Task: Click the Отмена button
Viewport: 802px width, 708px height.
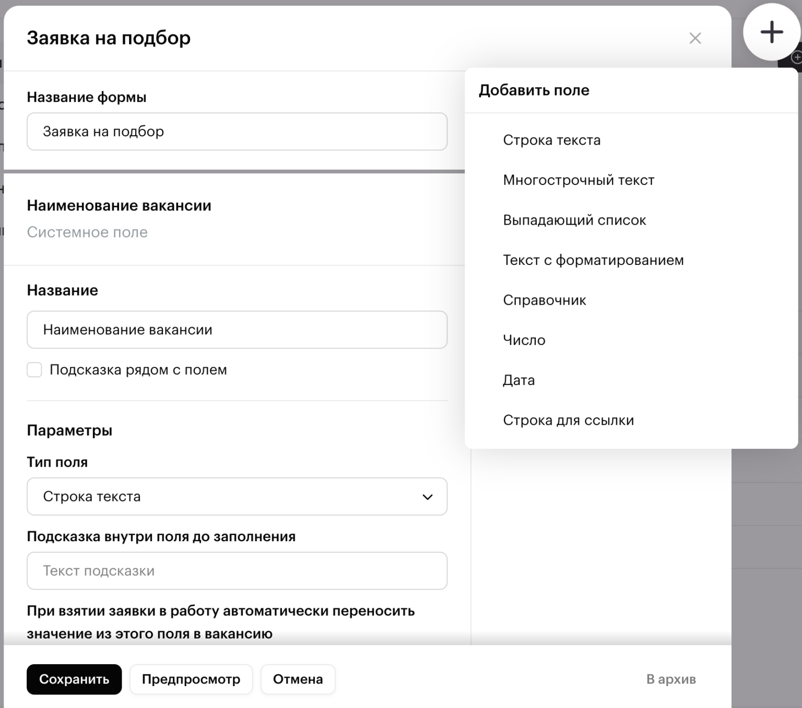Action: coord(298,679)
